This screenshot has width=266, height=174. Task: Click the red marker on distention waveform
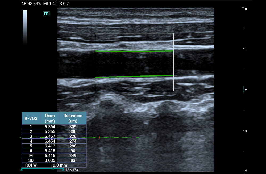point(99,138)
